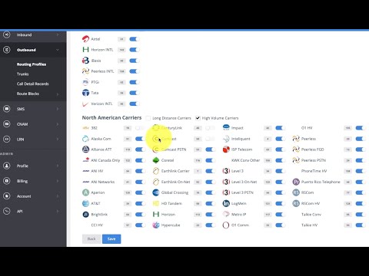Disable the Talkie HV switch
The image size is (369, 276).
[361, 225]
